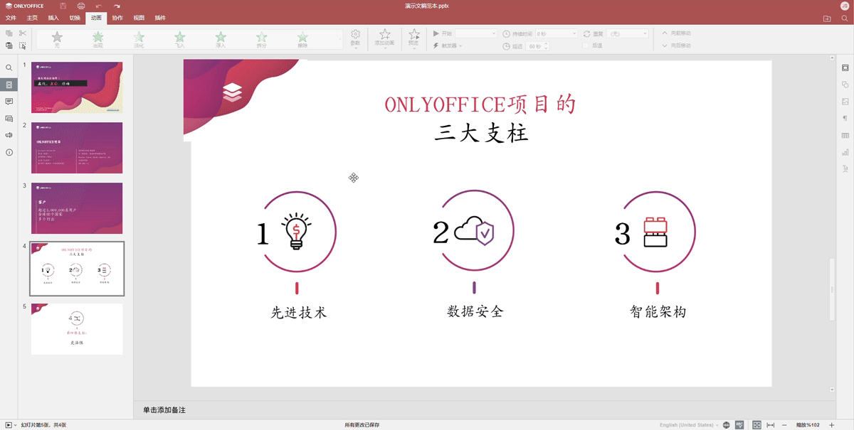
Task: Open the chat panel in the left sidebar
Action: (x=9, y=119)
